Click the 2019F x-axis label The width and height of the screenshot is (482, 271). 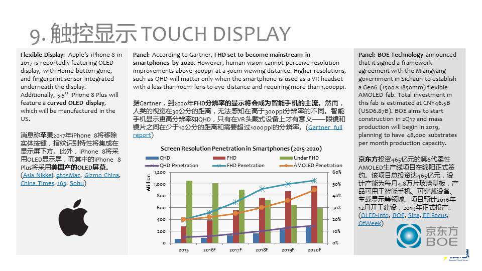point(288,250)
